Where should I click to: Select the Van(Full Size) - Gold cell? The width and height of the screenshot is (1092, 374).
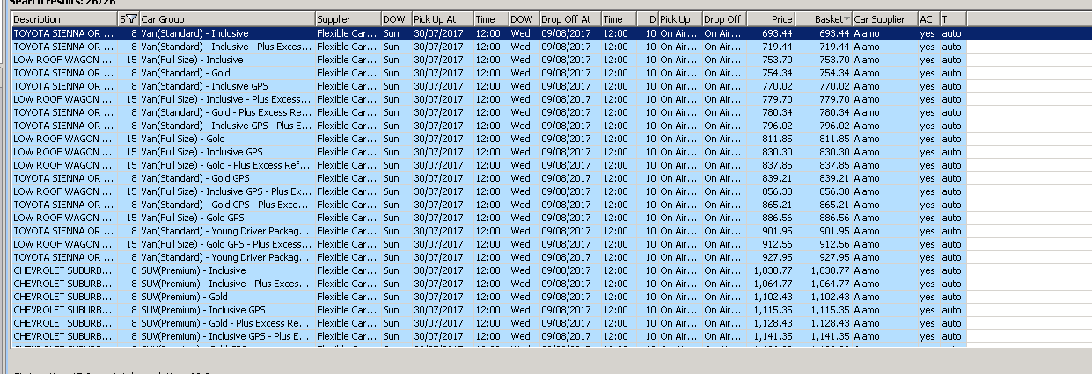click(227, 139)
